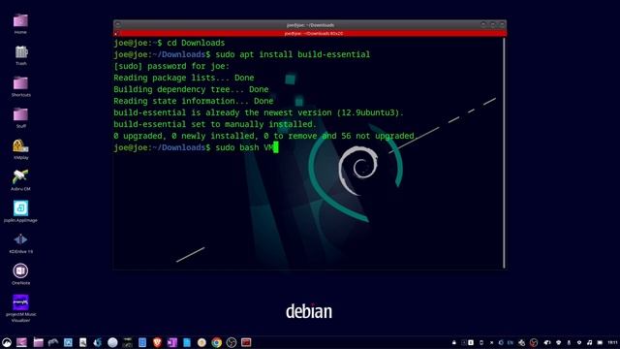The image size is (620, 349).
Task: Select the red terminal taskbar icon
Action: (x=246, y=342)
